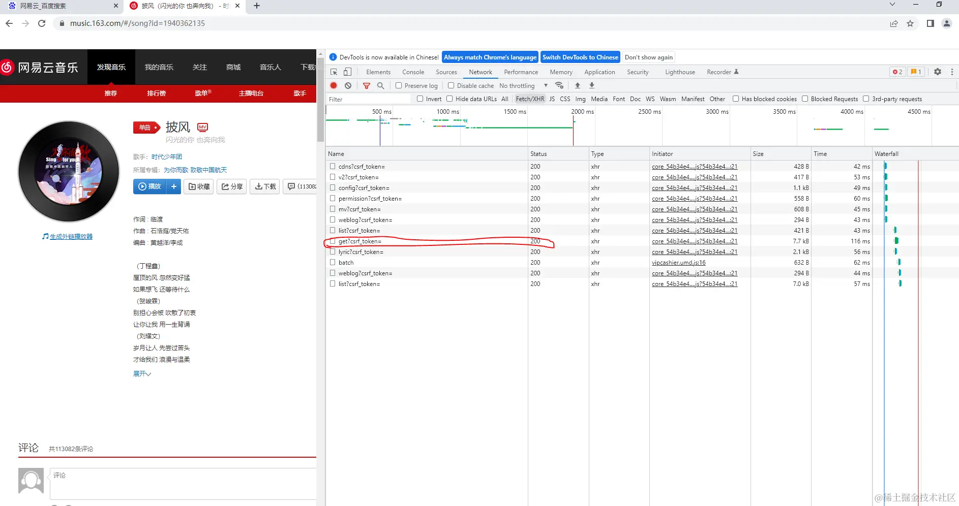Click the import HAR file upload arrow
This screenshot has width=959, height=506.
click(577, 85)
